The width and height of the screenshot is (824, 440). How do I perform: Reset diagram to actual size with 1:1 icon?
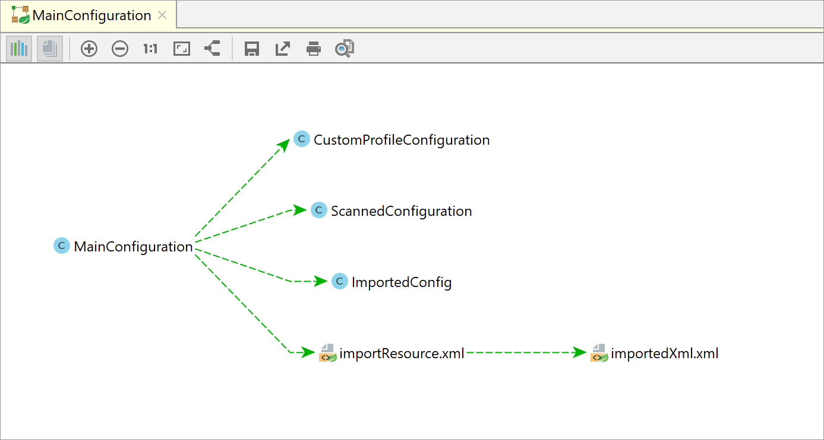click(150, 49)
